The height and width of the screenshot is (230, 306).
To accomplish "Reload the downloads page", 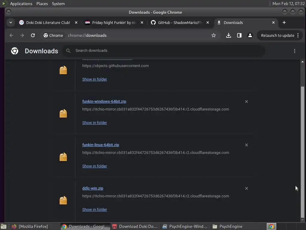I will (x=33, y=35).
